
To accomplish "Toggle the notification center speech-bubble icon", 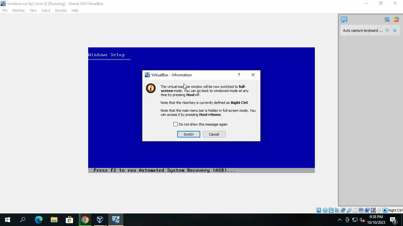I will tap(344, 19).
